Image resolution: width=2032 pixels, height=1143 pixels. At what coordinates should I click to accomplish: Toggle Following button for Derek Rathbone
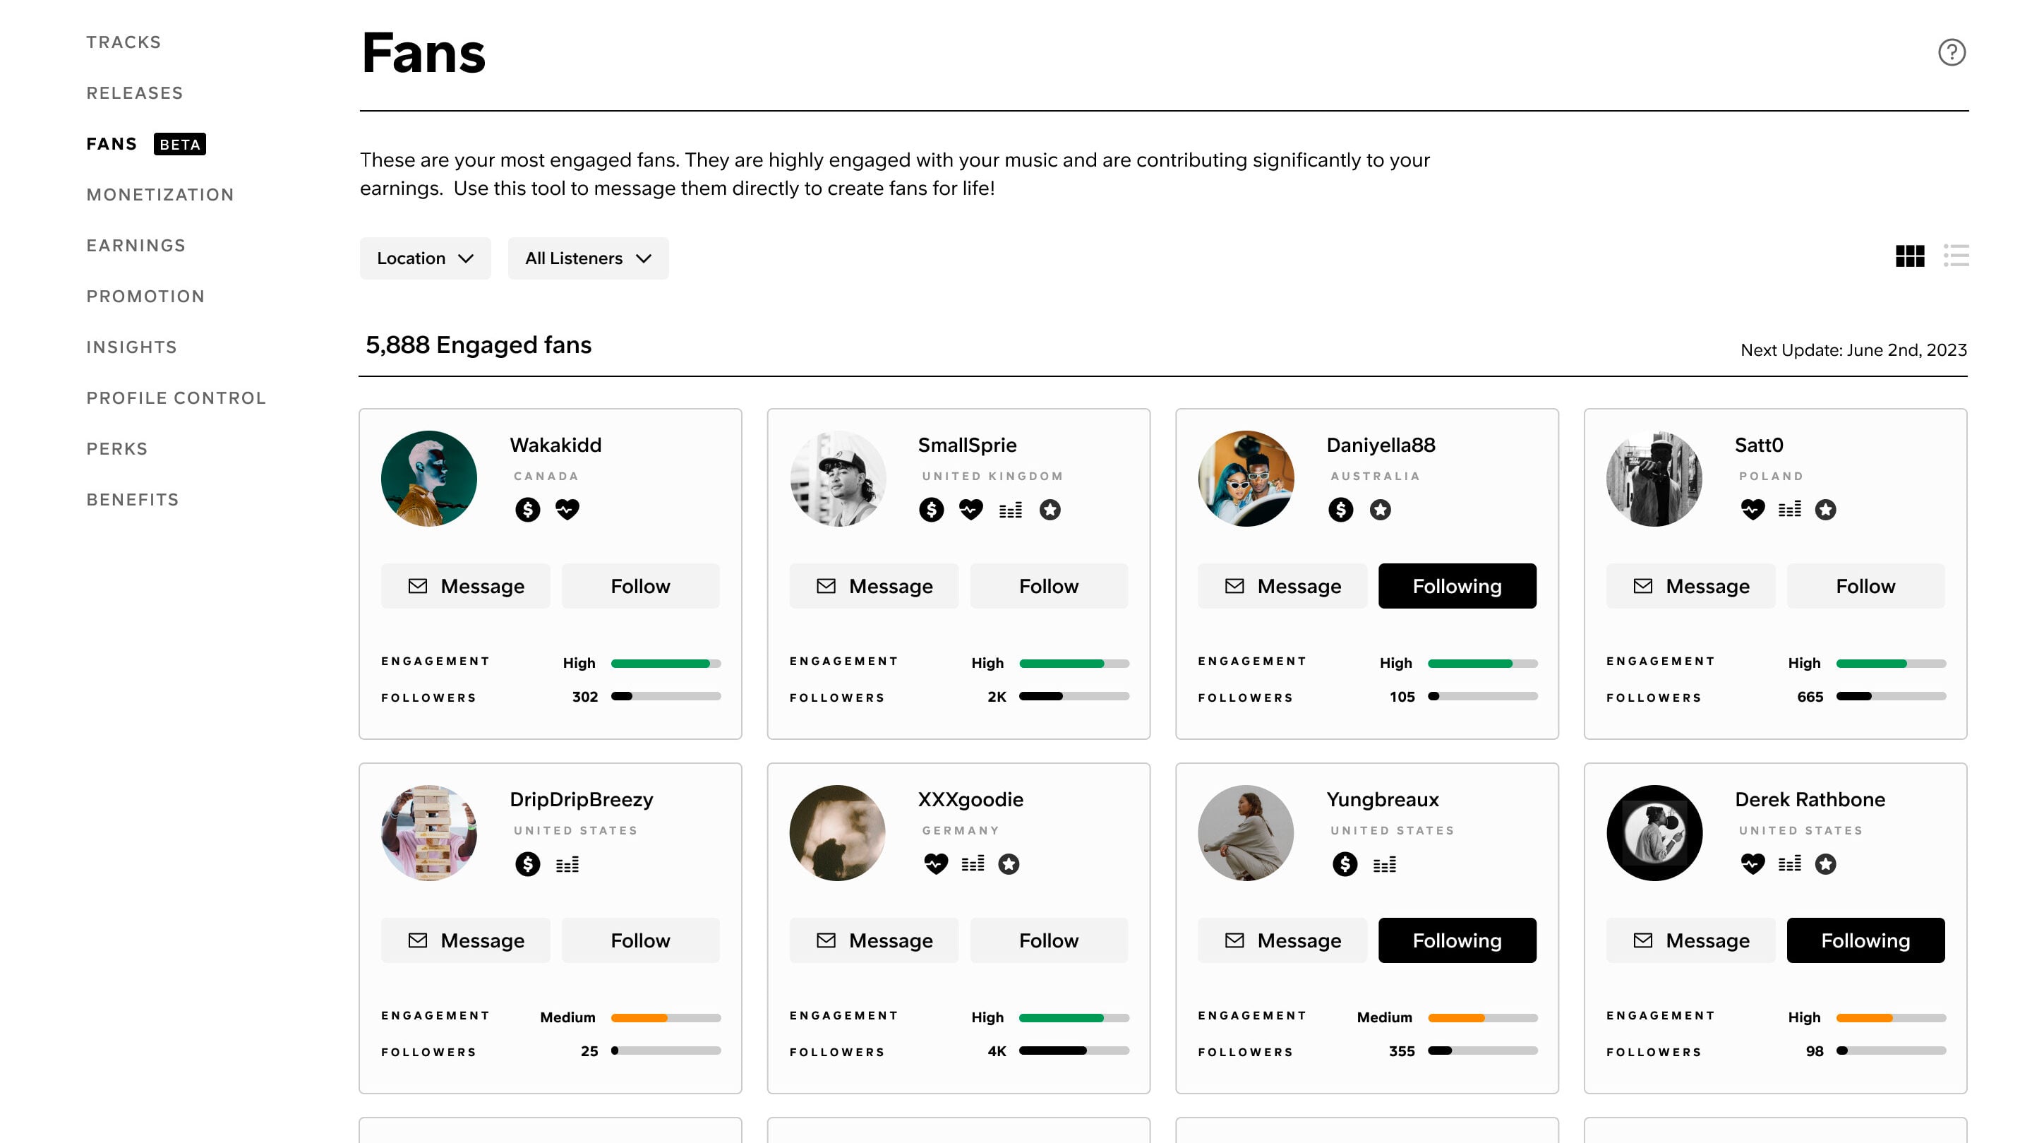(1865, 940)
